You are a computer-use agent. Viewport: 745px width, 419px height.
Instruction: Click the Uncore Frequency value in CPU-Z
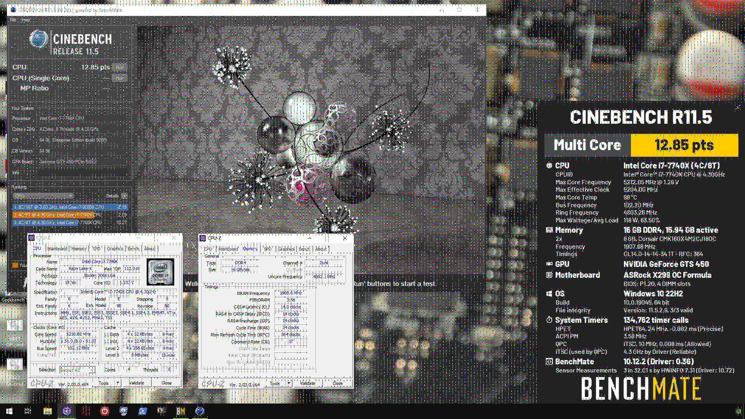pos(324,277)
